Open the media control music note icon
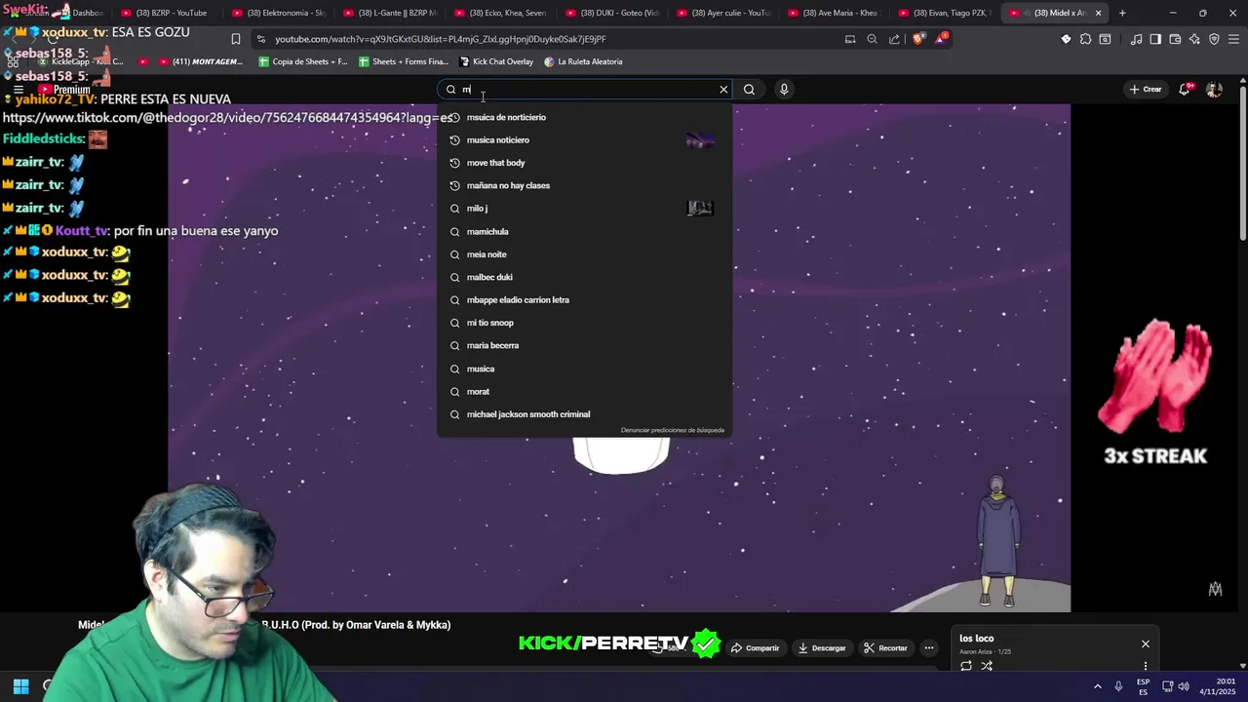 (x=1136, y=39)
